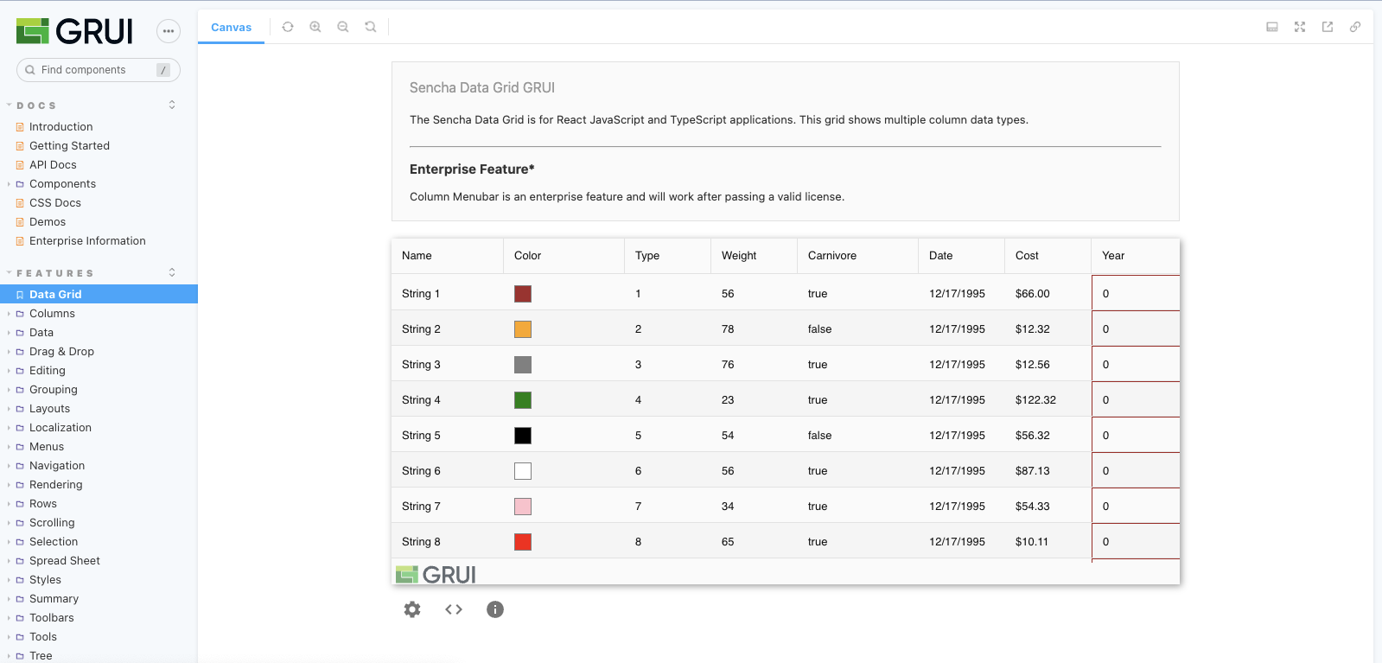Show source code via angle-brackets icon

454,609
